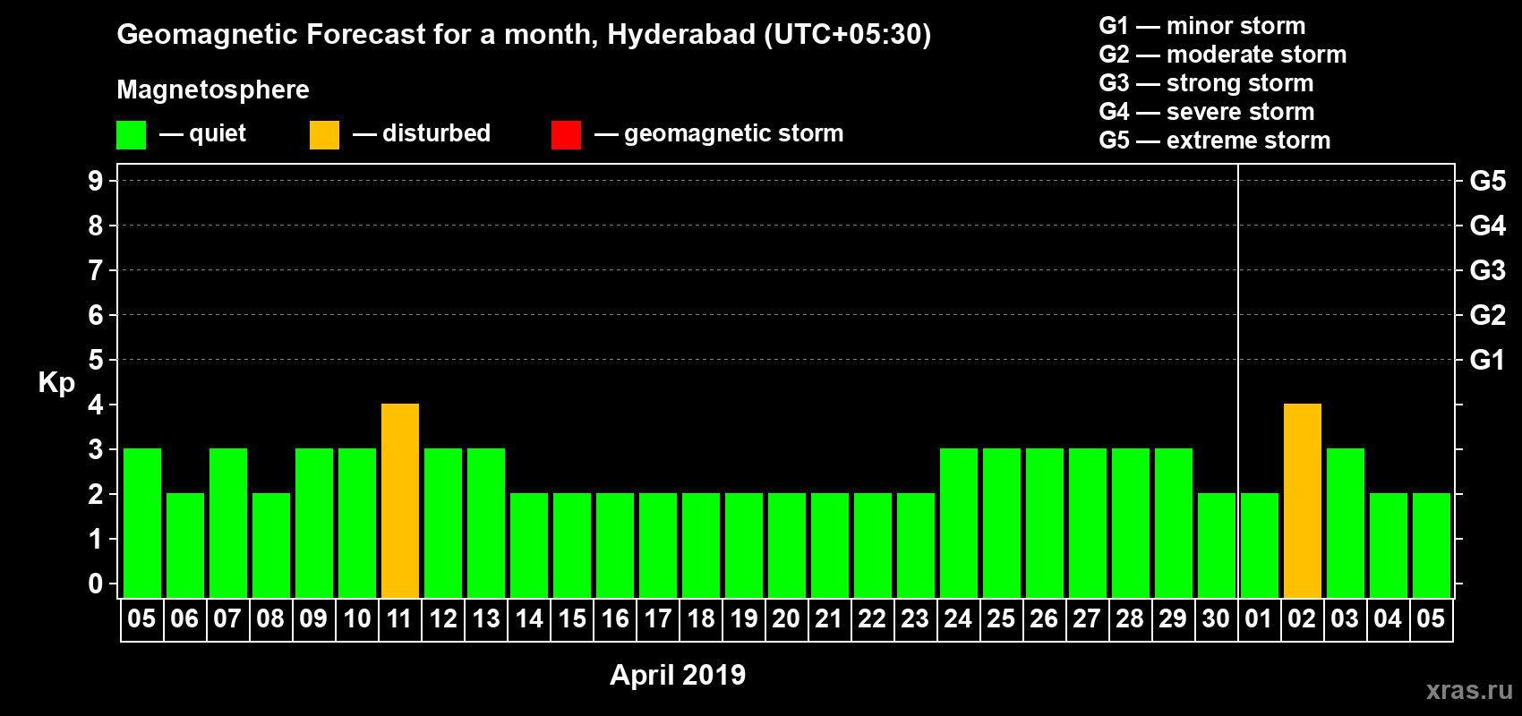Click the 'G5 — extreme storm' legend line

point(1214,141)
